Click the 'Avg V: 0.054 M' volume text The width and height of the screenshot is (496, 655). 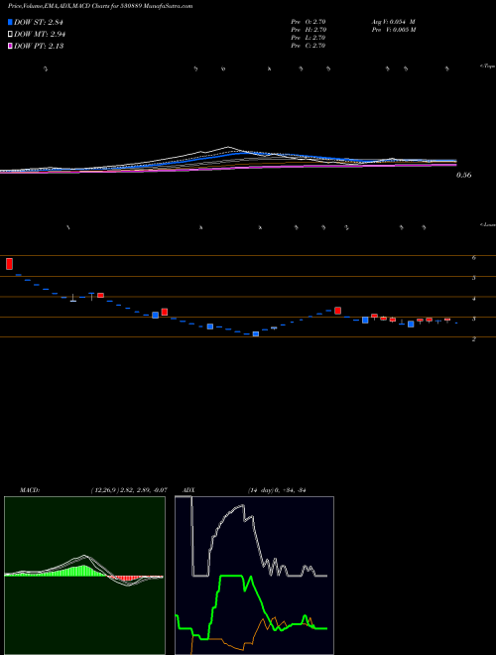(393, 22)
